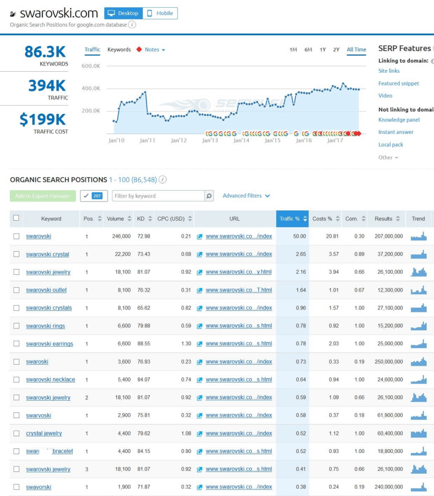Toggle the select-all checkbox in table header
The height and width of the screenshot is (496, 434).
(16, 218)
